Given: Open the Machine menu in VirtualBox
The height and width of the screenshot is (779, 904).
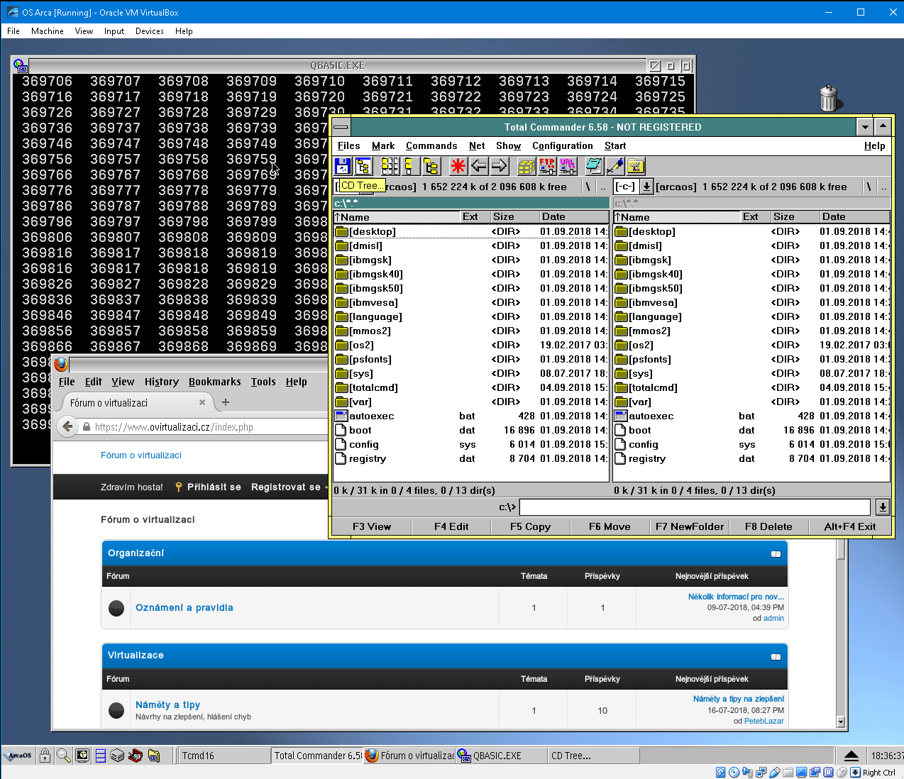Looking at the screenshot, I should point(48,31).
